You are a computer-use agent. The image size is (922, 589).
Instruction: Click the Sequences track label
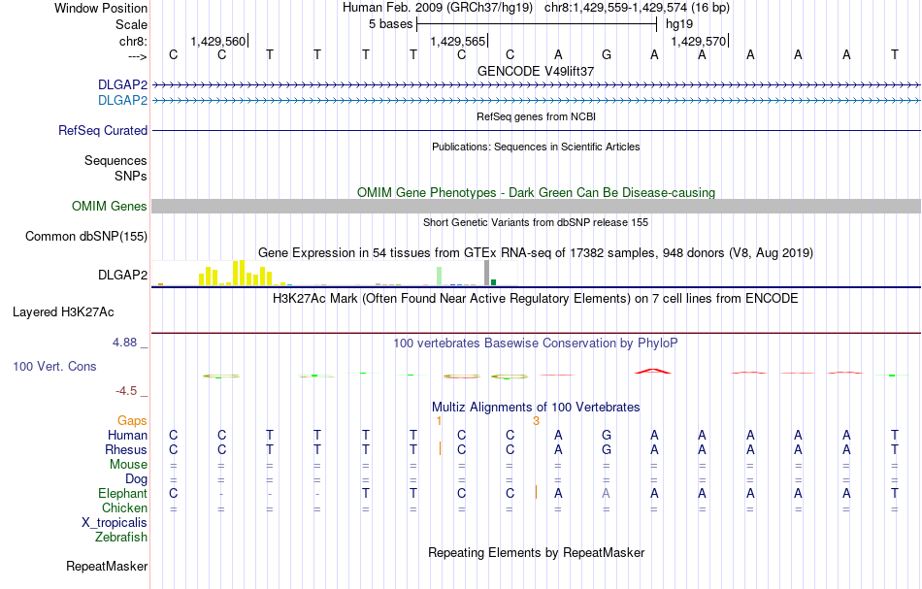(115, 160)
